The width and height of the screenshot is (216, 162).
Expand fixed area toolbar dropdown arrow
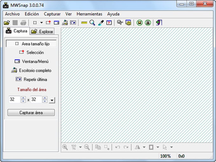[x=41, y=23]
